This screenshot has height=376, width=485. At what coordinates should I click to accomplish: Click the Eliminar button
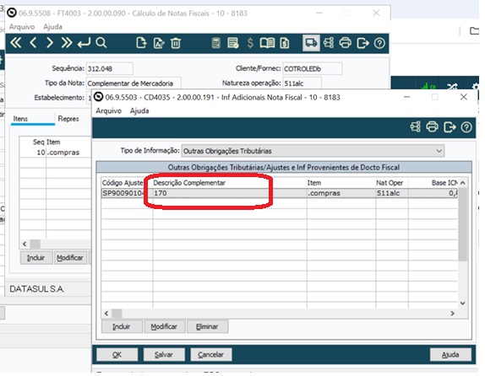(x=207, y=326)
